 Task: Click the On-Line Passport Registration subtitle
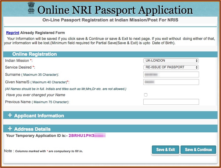coord(110,20)
